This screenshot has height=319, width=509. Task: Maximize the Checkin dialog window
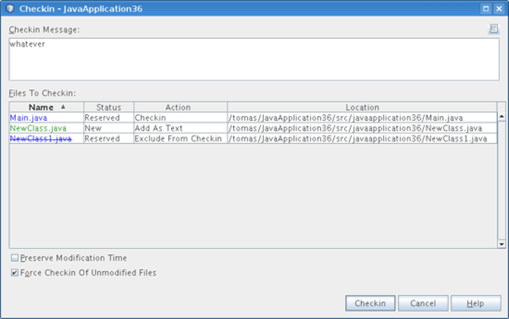tap(486, 9)
